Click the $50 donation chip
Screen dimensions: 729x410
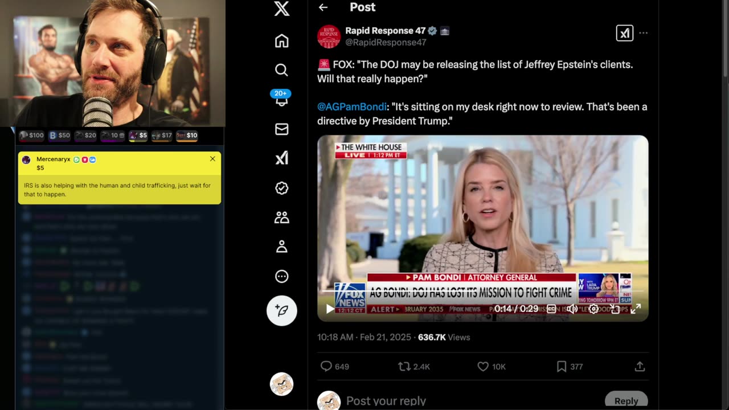[59, 136]
